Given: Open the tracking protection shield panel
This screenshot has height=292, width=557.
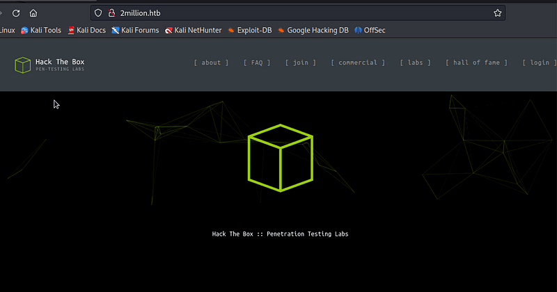Looking at the screenshot, I should pos(98,13).
